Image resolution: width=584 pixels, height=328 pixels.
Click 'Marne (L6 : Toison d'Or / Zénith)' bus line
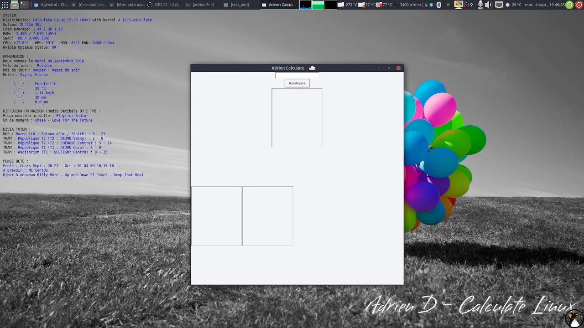tap(50, 134)
